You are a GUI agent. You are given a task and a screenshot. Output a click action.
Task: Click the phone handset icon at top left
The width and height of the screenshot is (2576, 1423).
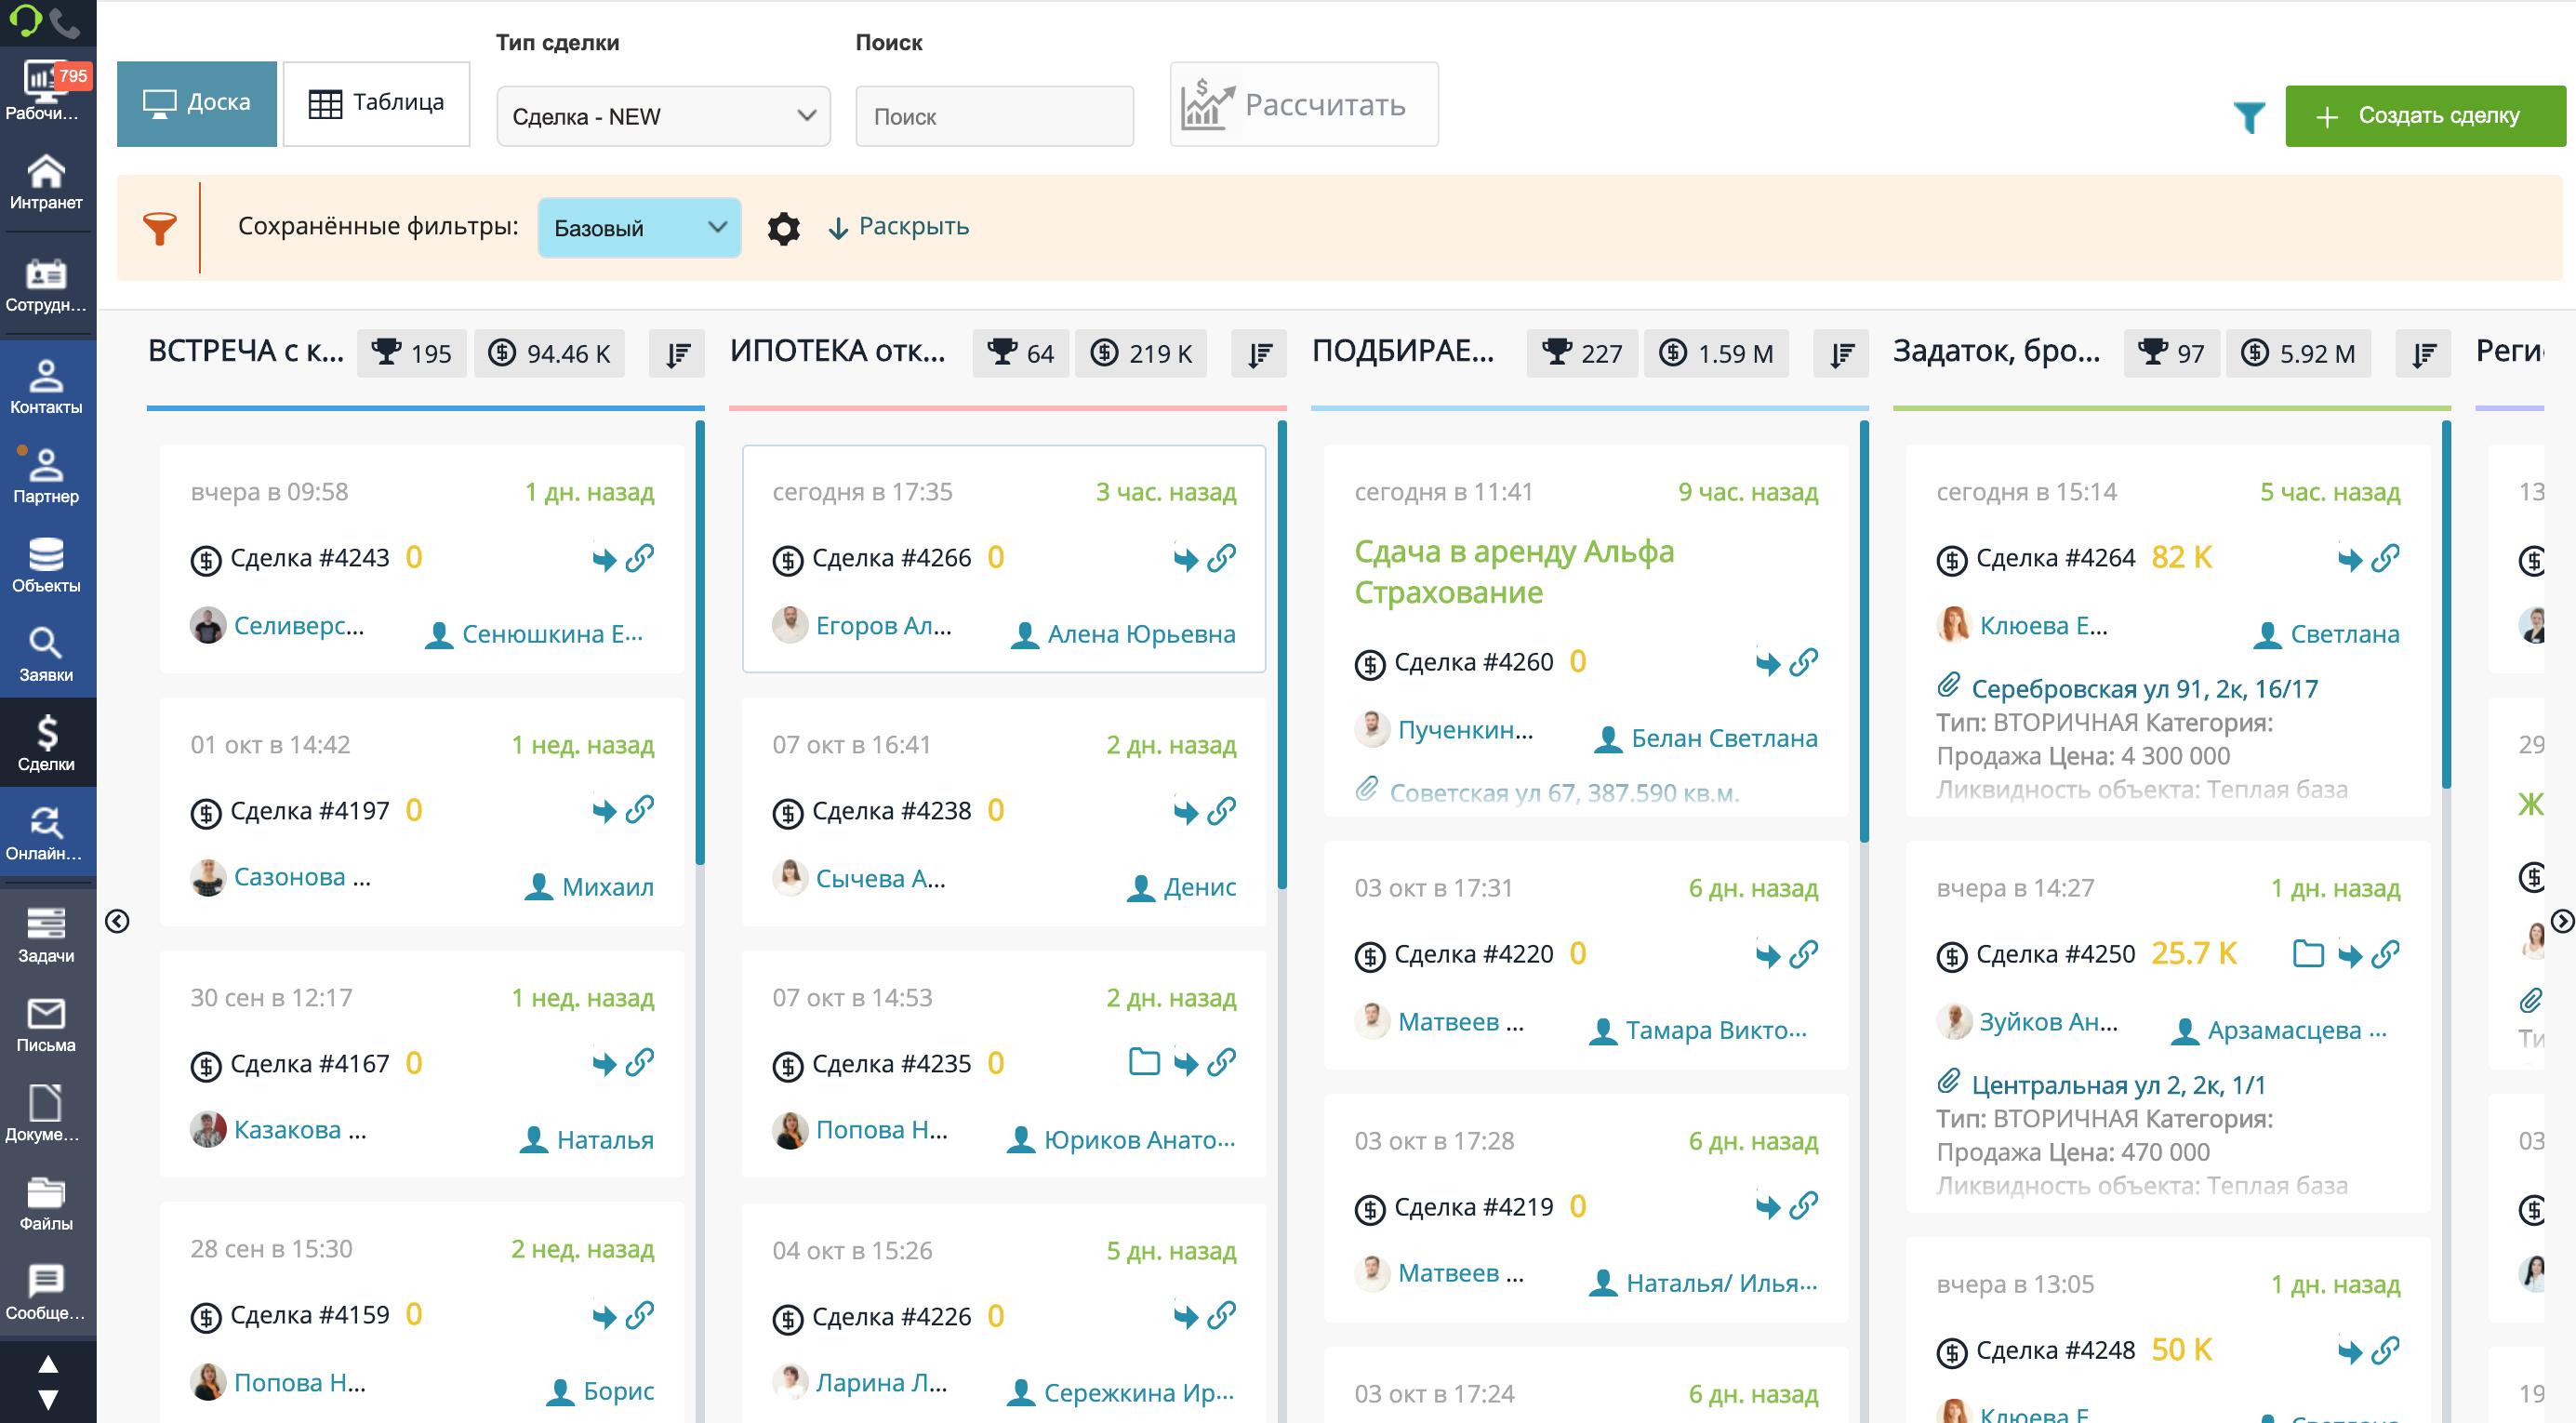click(66, 21)
